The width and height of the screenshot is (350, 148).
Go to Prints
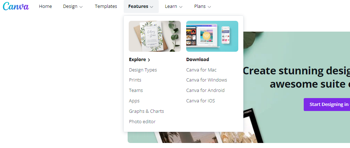pos(135,80)
